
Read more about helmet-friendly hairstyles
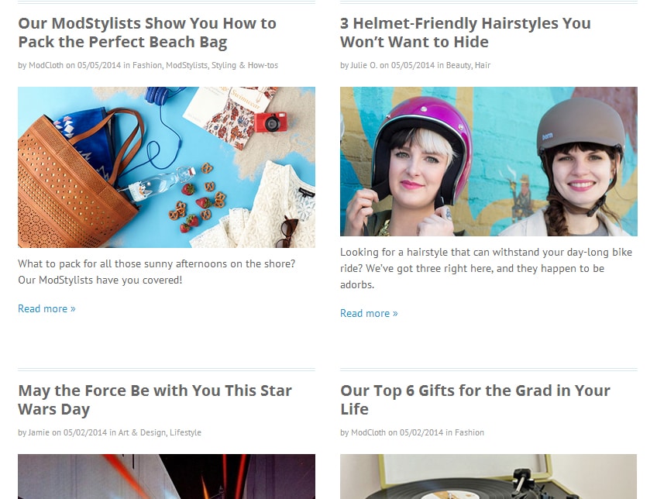369,313
